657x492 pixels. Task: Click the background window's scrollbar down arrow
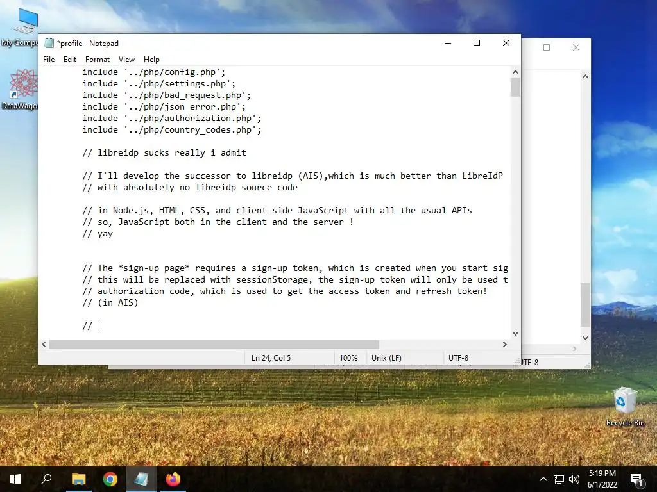585,338
